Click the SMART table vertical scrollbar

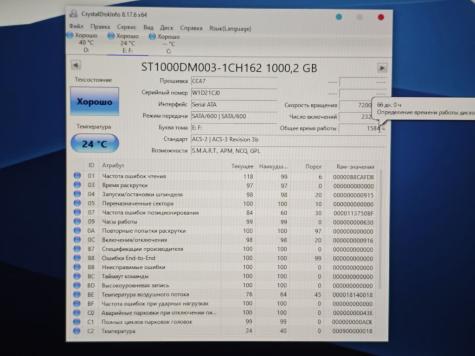(x=381, y=229)
